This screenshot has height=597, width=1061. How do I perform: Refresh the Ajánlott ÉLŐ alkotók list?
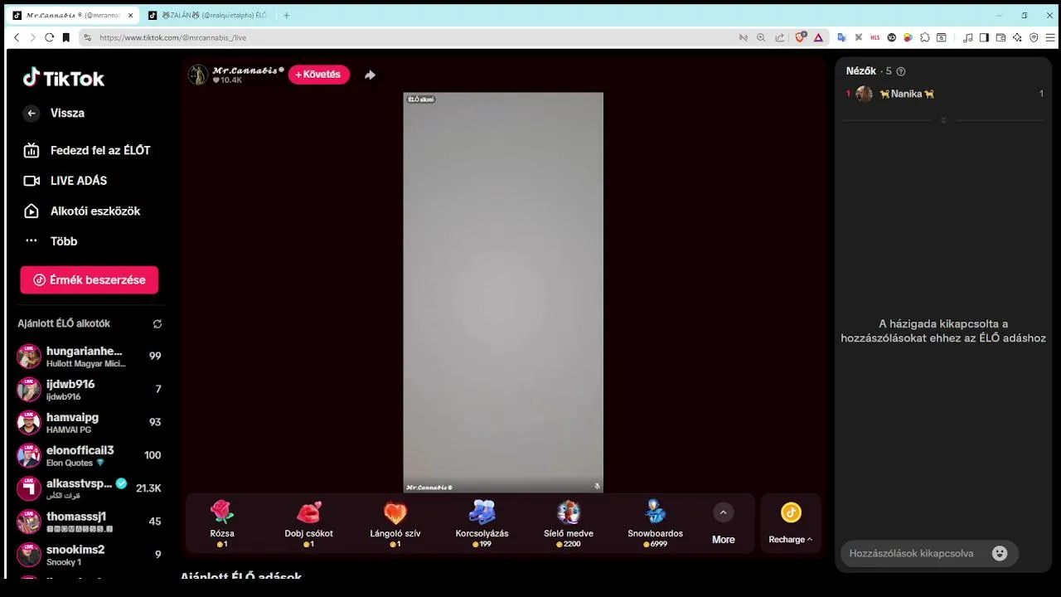point(157,324)
